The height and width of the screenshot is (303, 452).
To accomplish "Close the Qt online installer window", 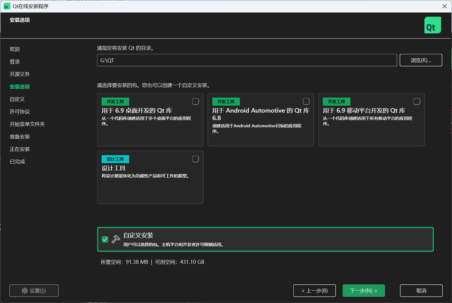I will pos(444,6).
